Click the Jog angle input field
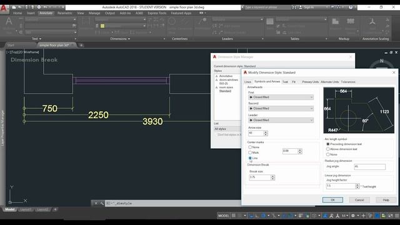The width and height of the screenshot is (400, 225). tap(369, 167)
